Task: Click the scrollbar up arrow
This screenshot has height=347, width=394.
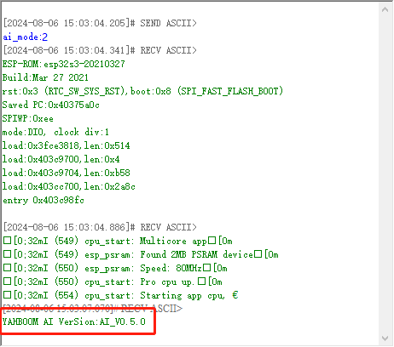Action: pyautogui.click(x=385, y=10)
